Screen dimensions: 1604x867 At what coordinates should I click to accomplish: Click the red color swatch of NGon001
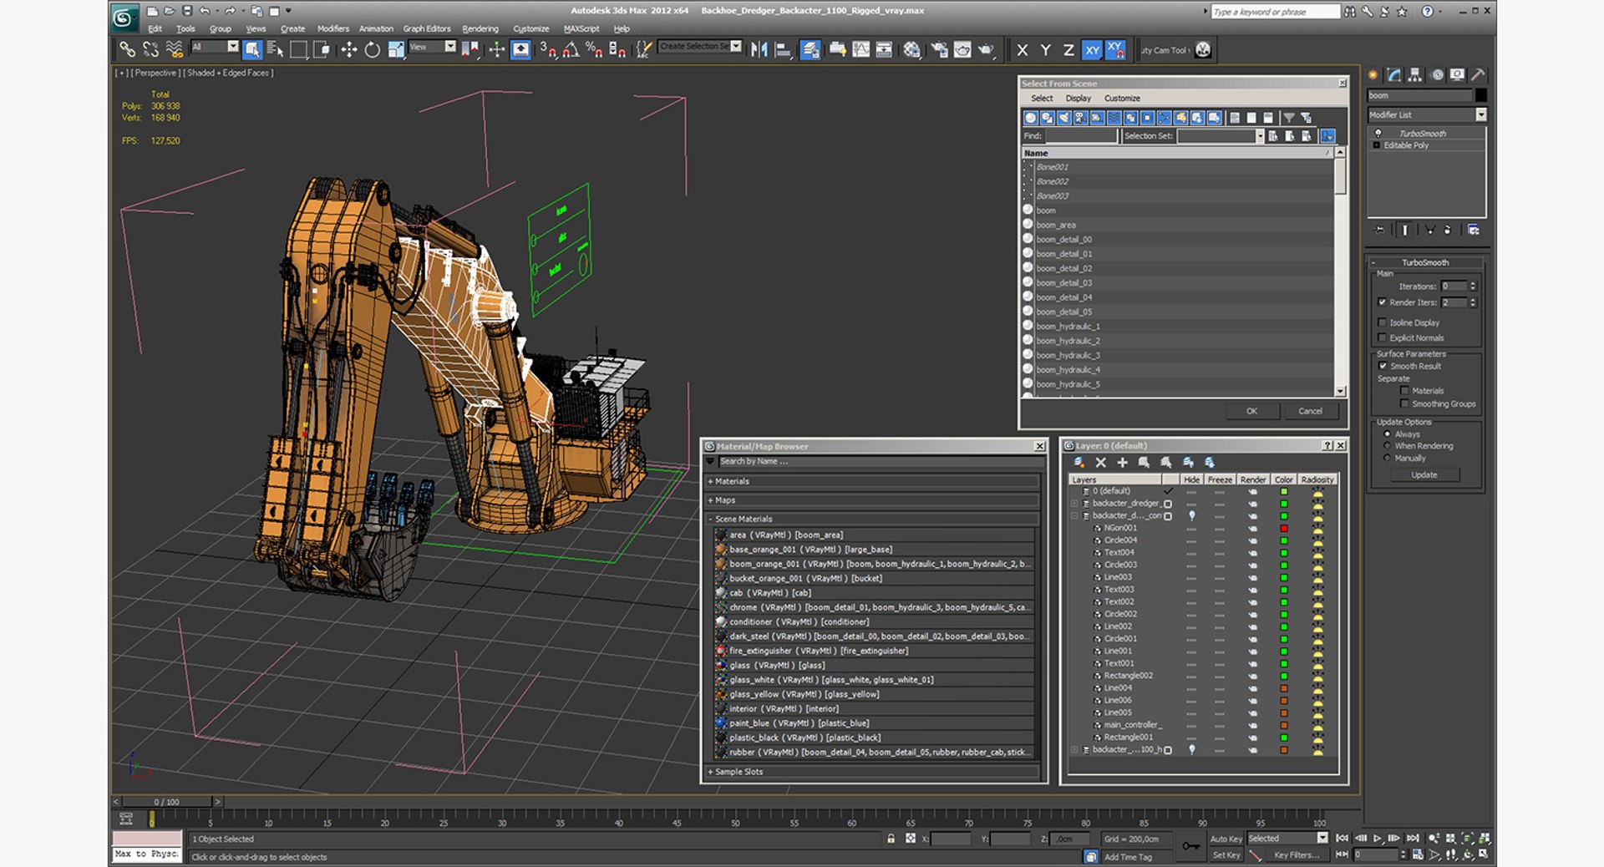point(1284,528)
